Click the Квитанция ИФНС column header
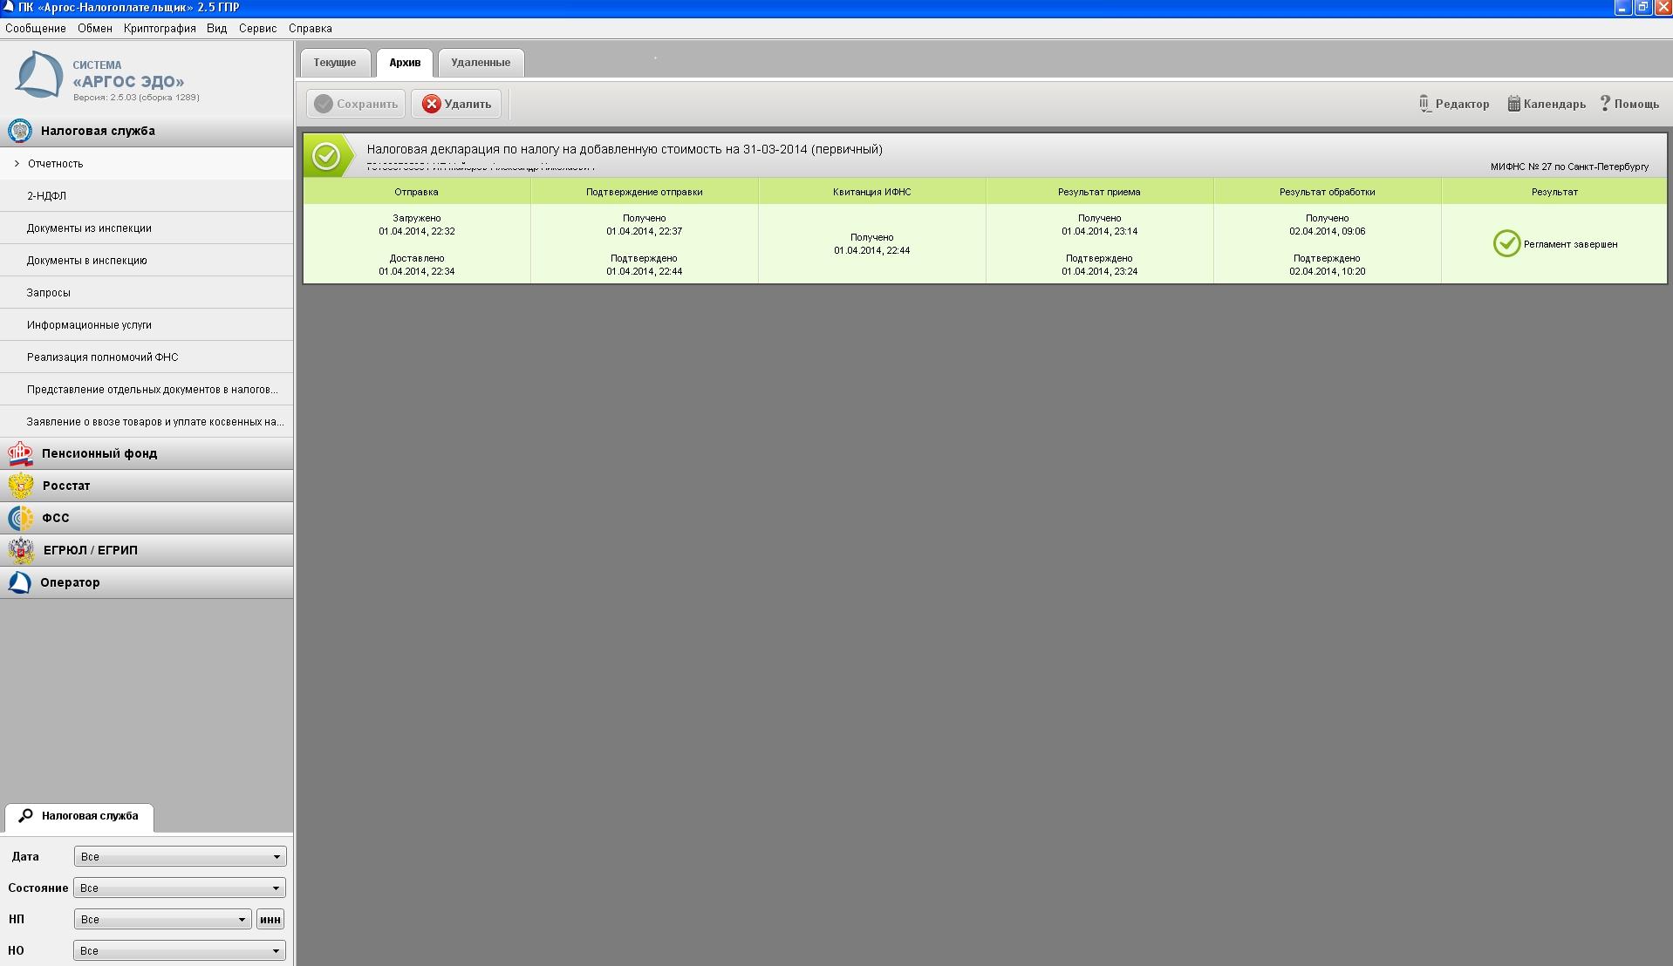Screen dimensions: 1673x966 [872, 192]
